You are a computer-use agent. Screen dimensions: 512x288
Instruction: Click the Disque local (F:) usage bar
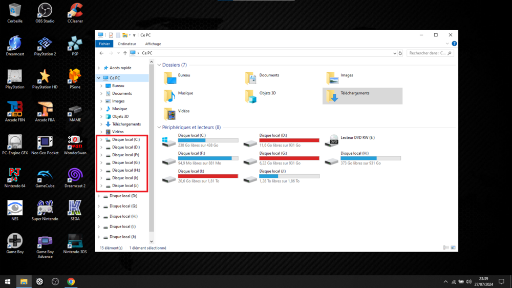[x=208, y=158]
